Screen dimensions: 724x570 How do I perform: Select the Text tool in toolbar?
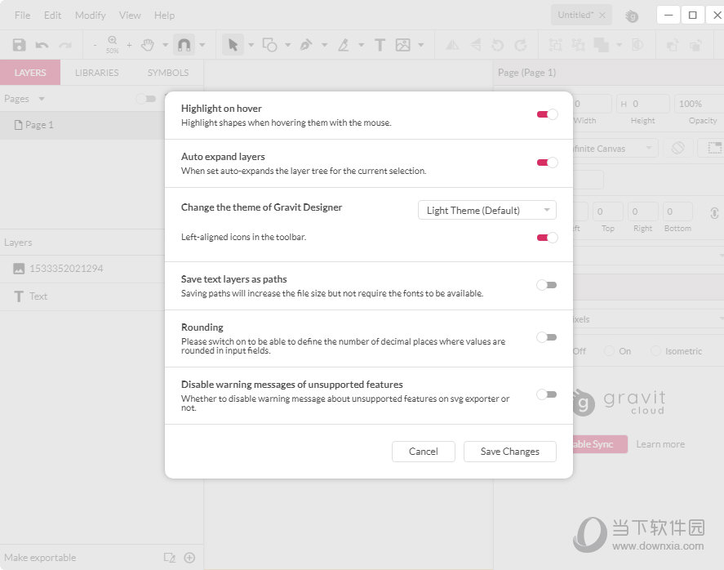click(x=380, y=45)
